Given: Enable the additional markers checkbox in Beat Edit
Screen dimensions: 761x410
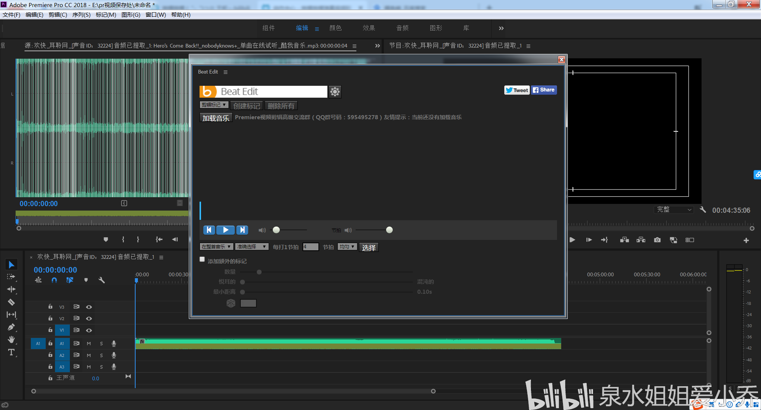Looking at the screenshot, I should click(x=202, y=260).
